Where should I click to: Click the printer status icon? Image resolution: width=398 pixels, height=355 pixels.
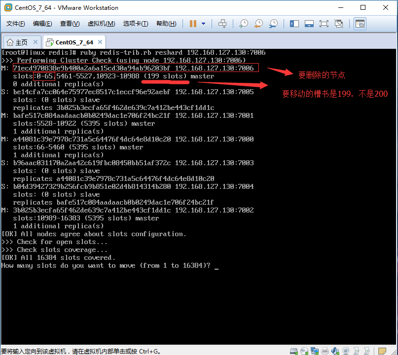(x=325, y=351)
